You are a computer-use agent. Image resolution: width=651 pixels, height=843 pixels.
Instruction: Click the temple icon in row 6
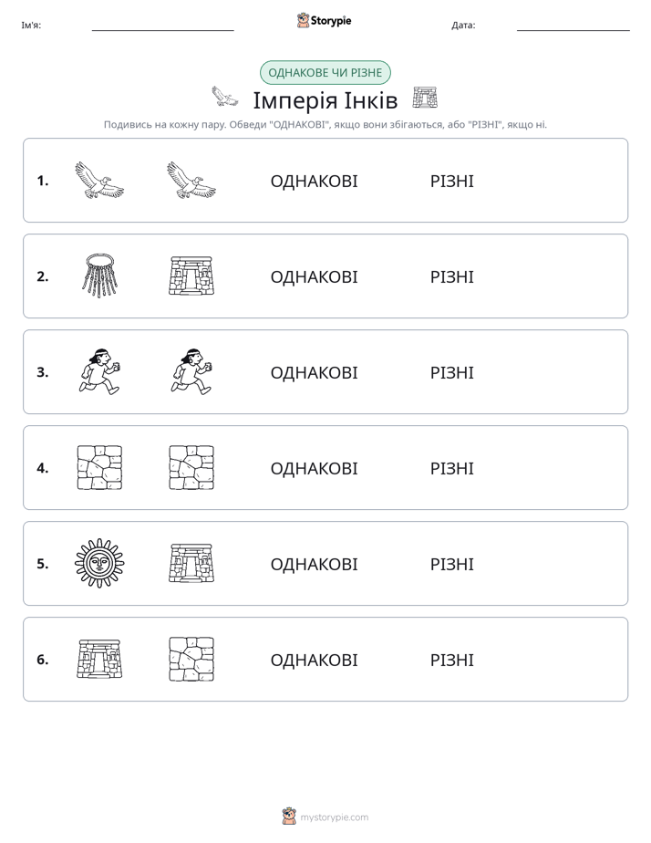click(99, 659)
